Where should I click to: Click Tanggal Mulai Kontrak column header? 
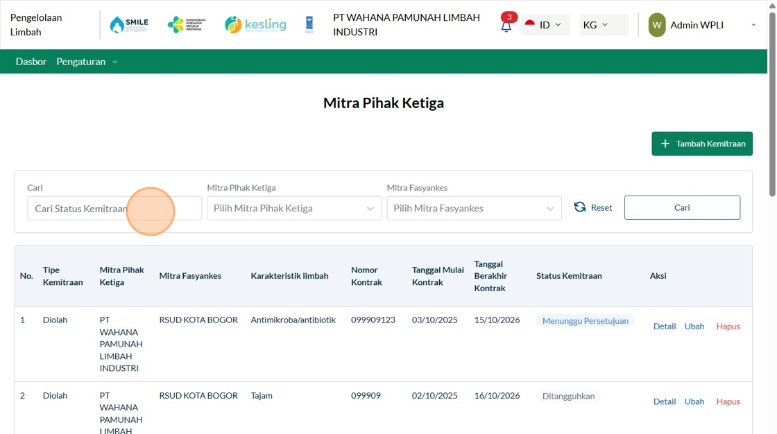tap(438, 276)
